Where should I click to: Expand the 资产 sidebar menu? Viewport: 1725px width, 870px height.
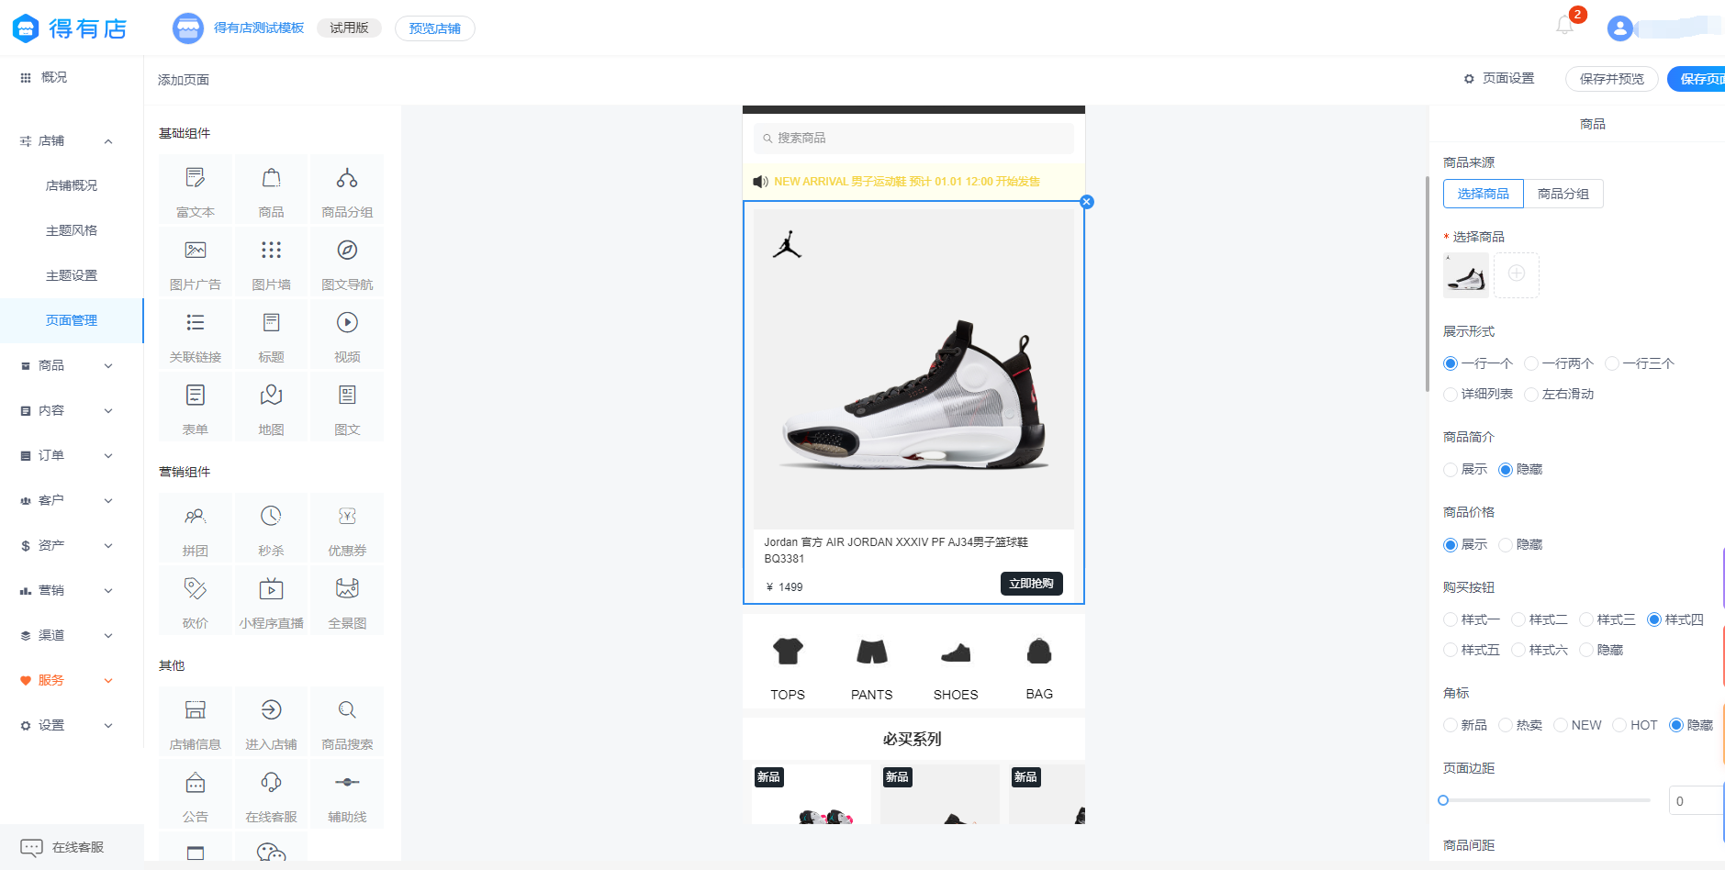pyautogui.click(x=72, y=545)
